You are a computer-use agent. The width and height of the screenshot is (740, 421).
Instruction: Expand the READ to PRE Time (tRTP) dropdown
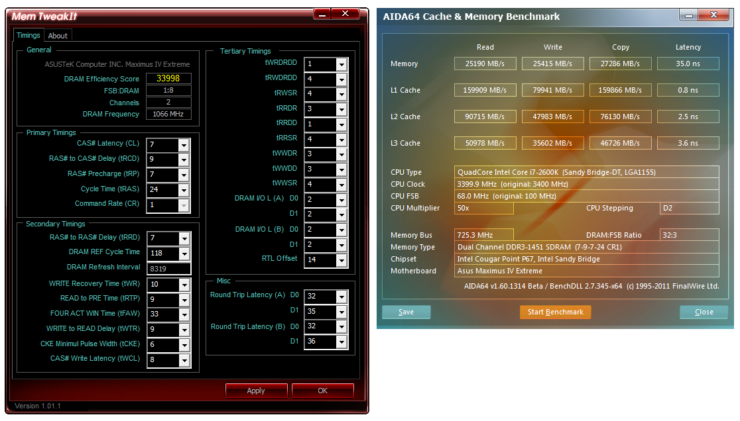184,300
